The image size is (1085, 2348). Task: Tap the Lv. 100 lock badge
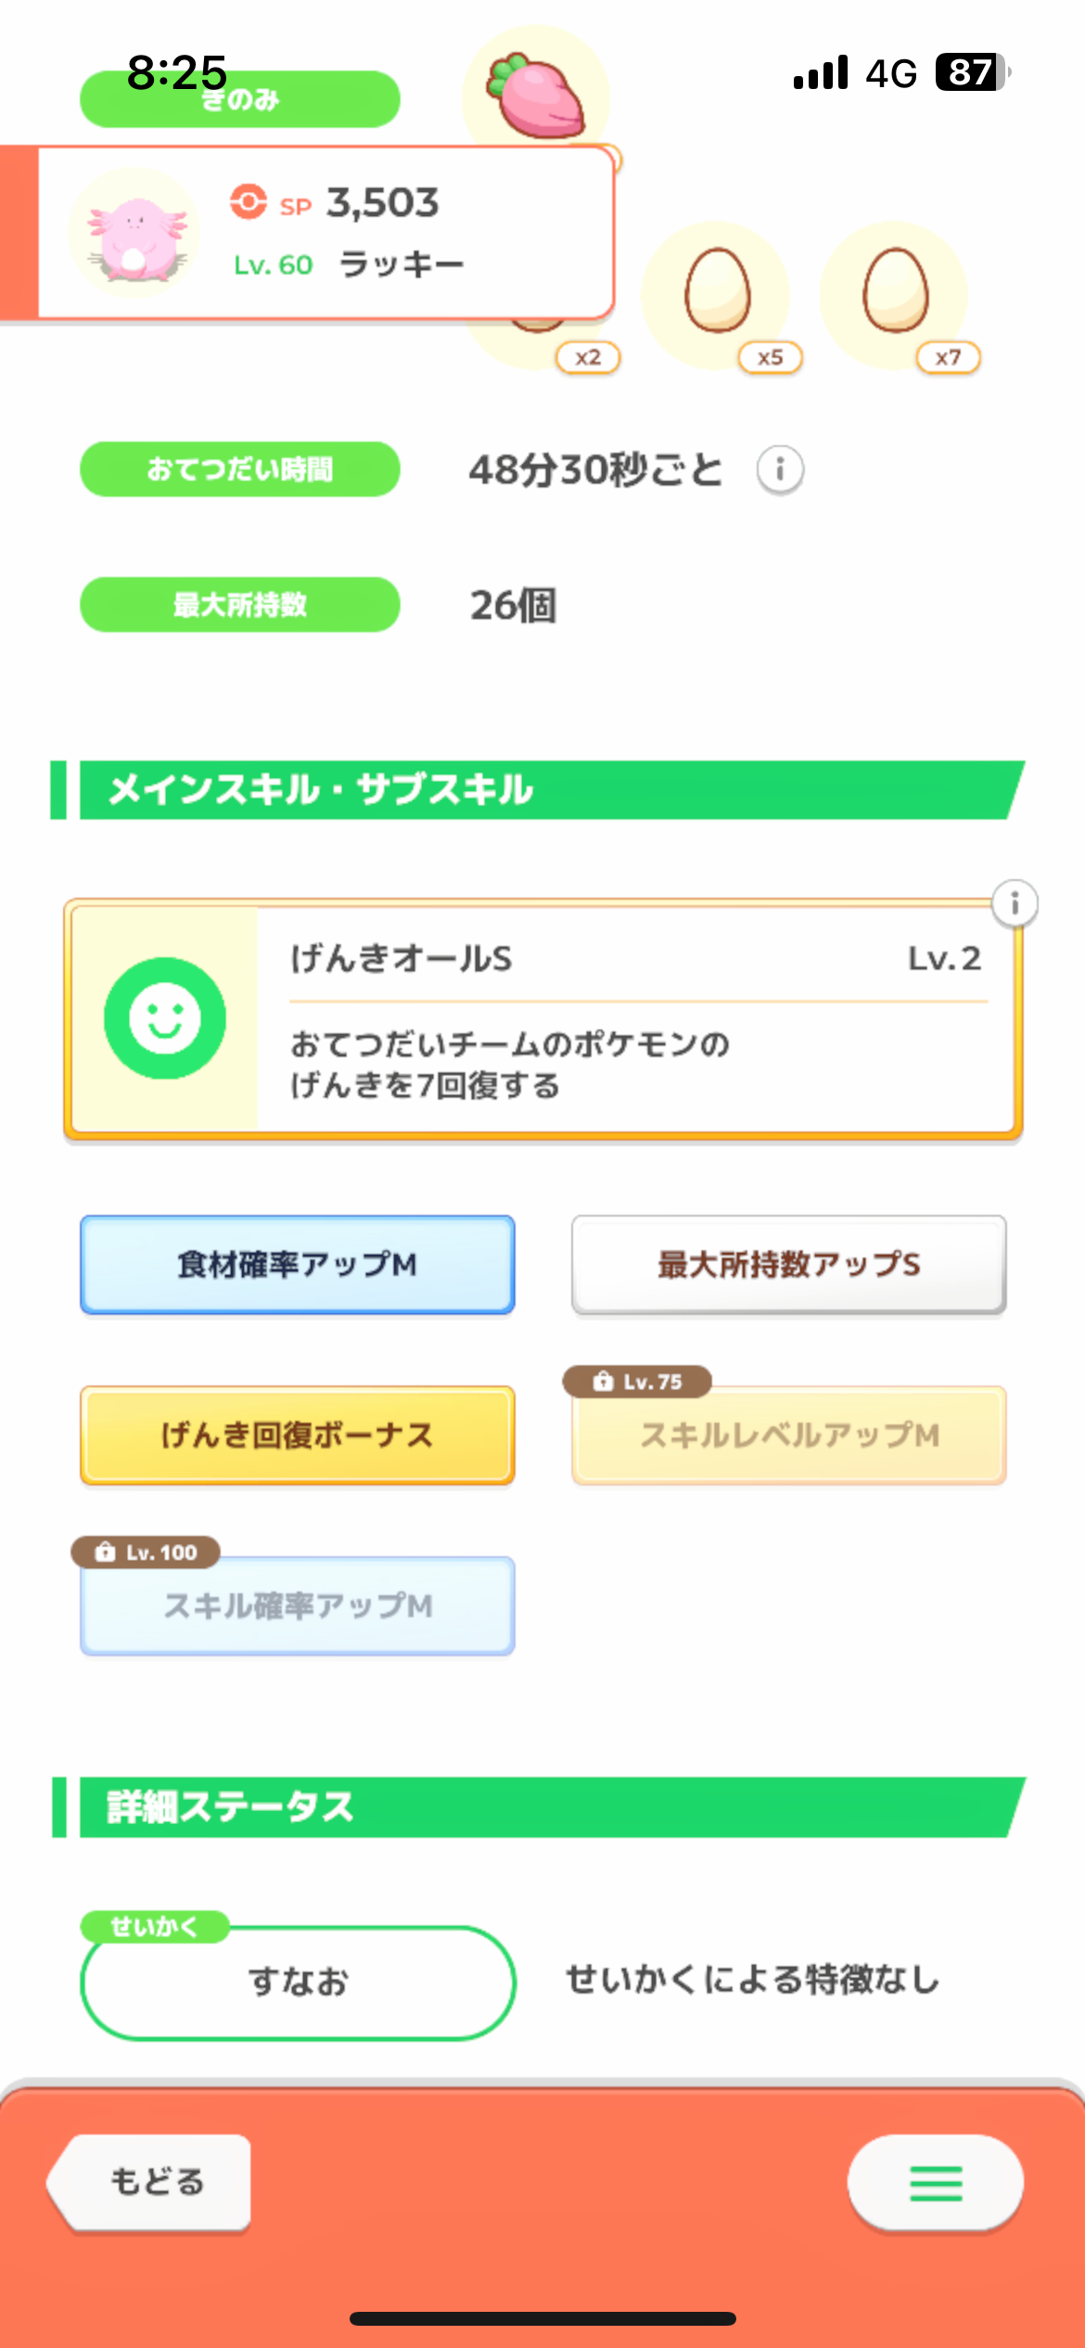tap(146, 1552)
